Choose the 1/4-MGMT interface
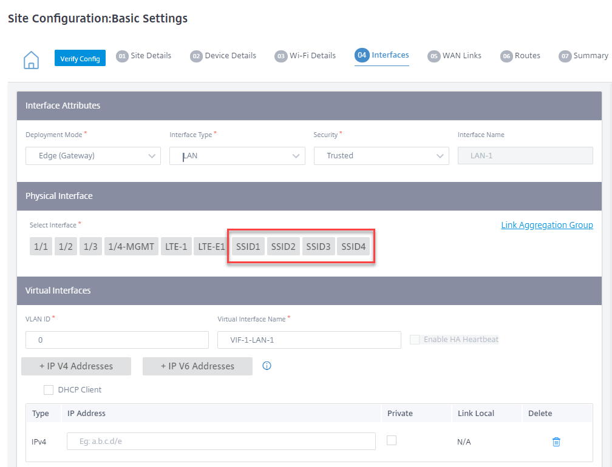Screen dimensions: 612x467 coord(131,246)
